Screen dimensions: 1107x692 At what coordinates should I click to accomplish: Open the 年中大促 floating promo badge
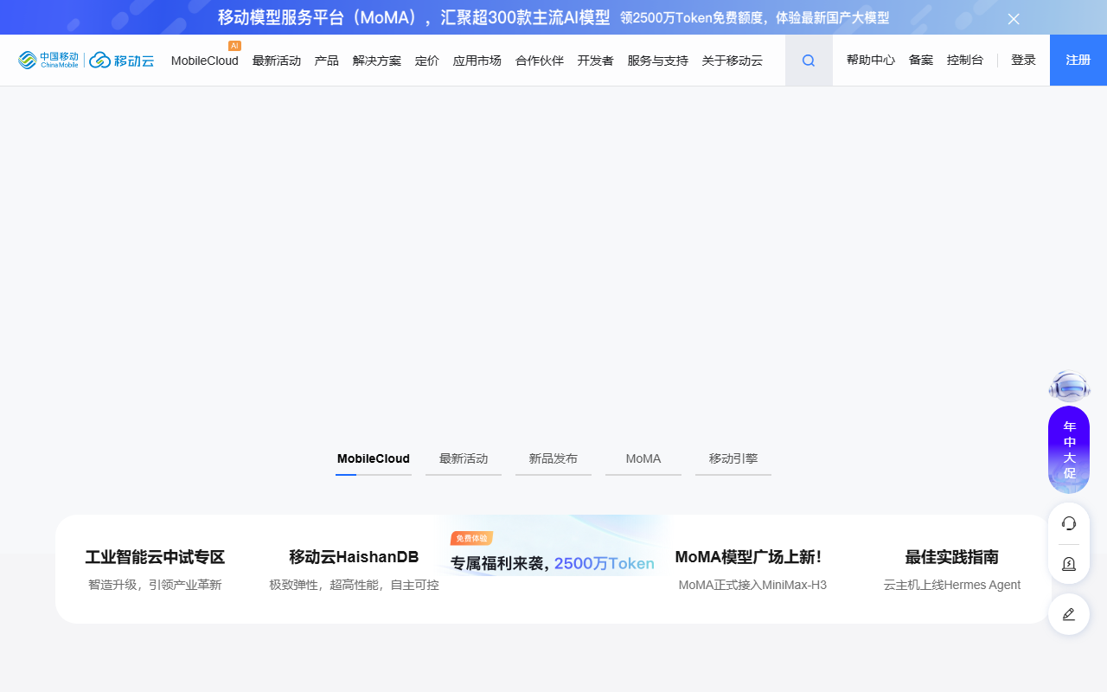(1069, 450)
